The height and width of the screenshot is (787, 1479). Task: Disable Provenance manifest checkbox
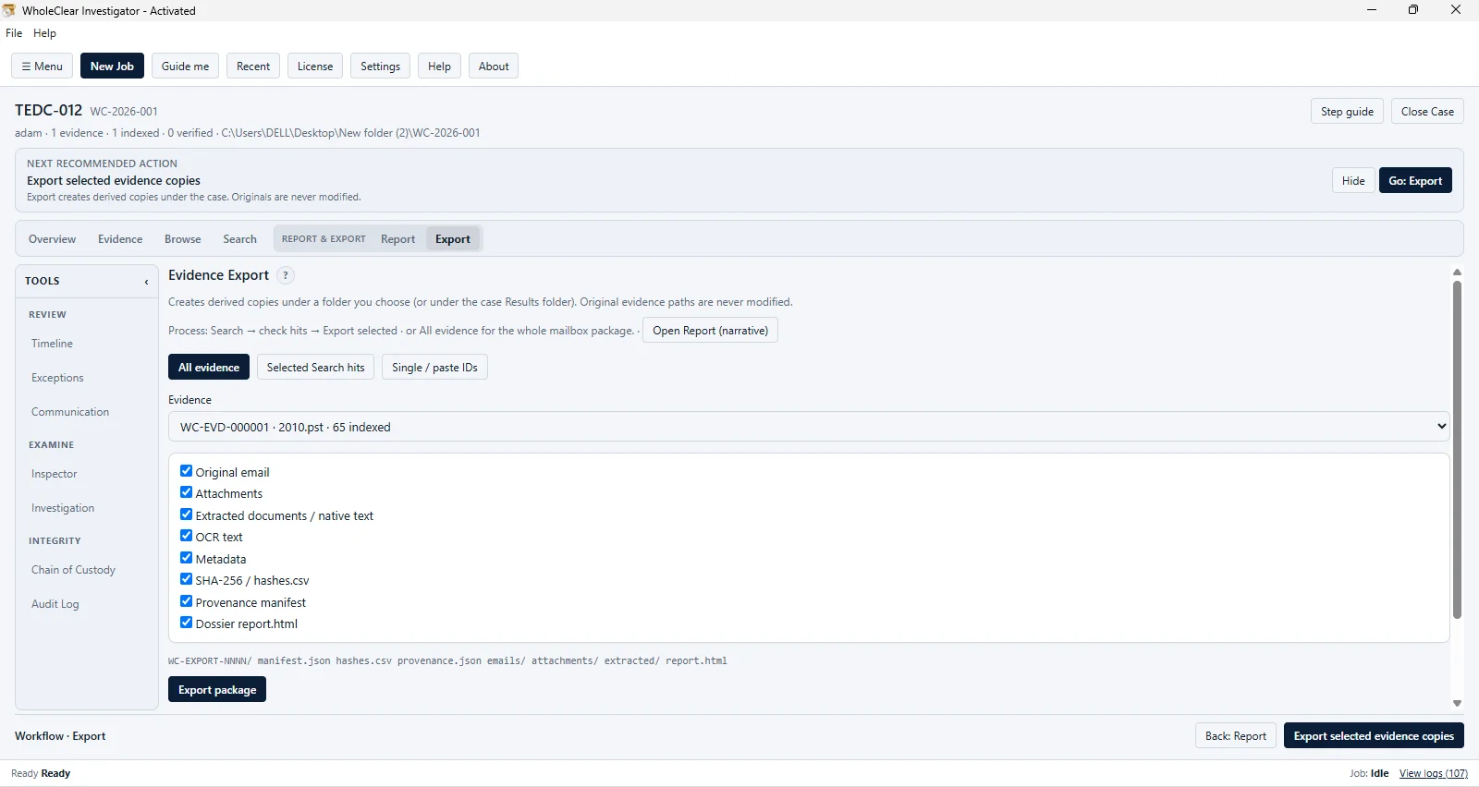pos(186,601)
